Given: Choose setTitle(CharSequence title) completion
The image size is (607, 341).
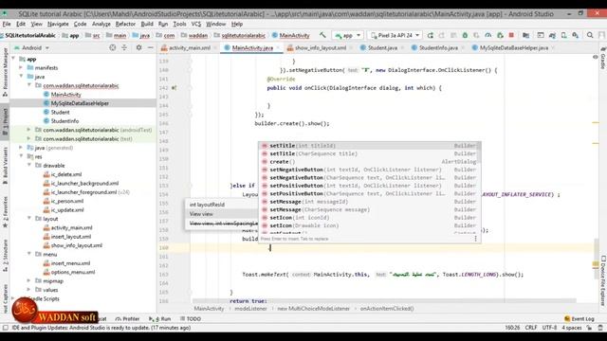Looking at the screenshot, I should point(370,153).
